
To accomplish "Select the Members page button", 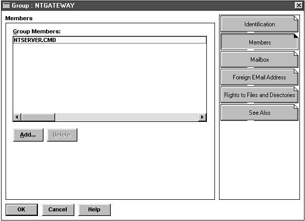I will pos(259,42).
